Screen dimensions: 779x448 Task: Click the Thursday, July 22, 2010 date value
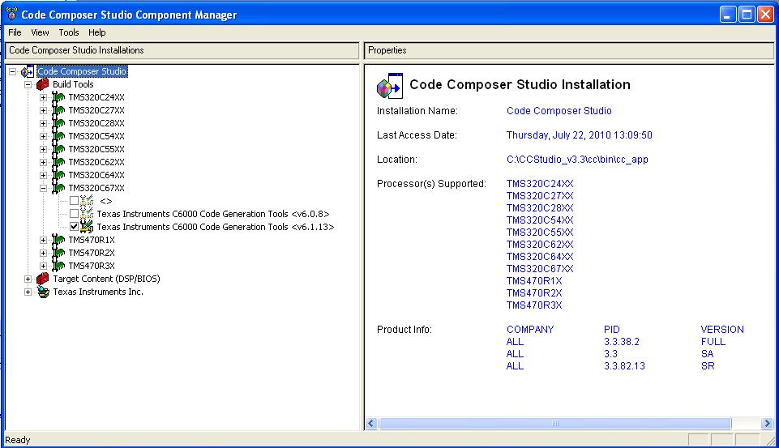click(580, 135)
